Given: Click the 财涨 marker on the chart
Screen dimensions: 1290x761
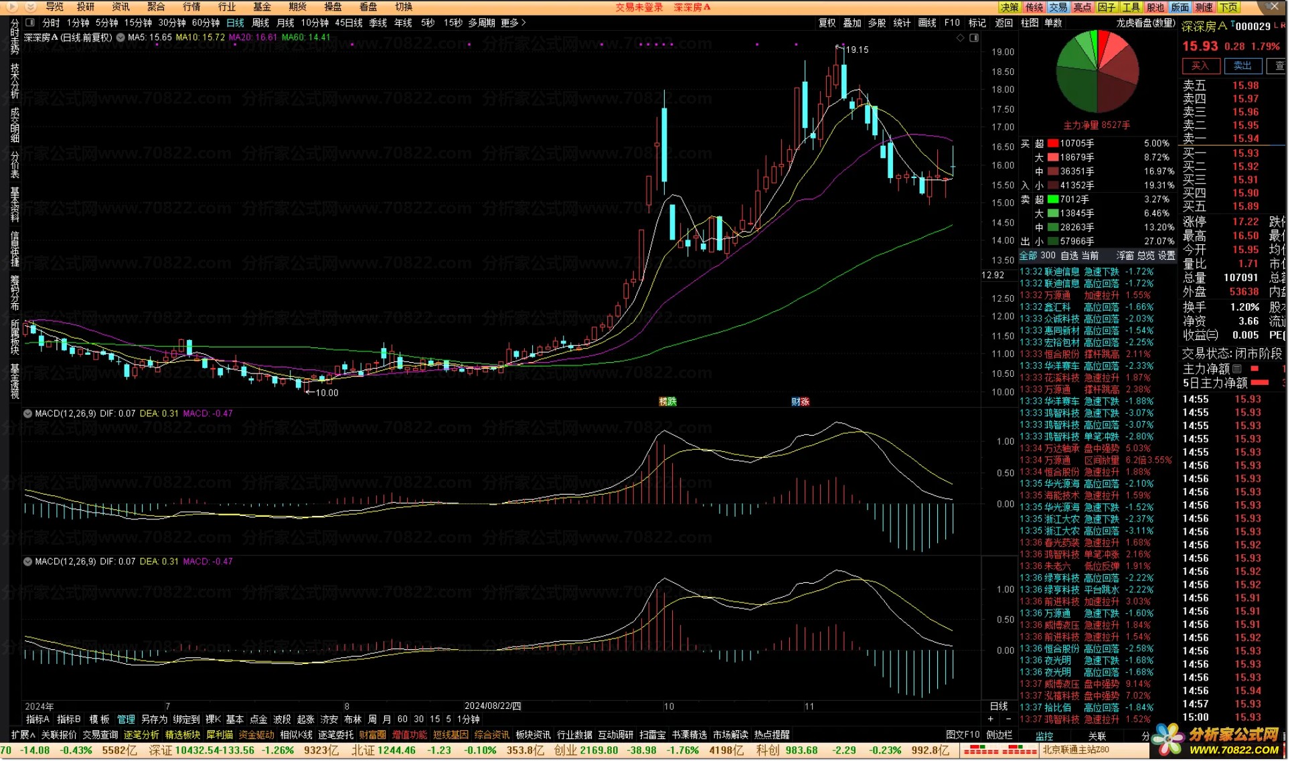Looking at the screenshot, I should 801,402.
